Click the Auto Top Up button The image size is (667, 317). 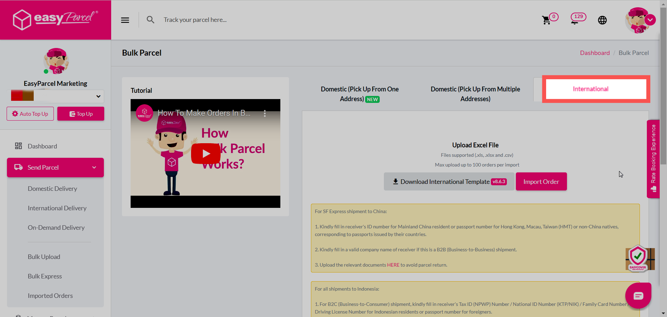tap(30, 114)
